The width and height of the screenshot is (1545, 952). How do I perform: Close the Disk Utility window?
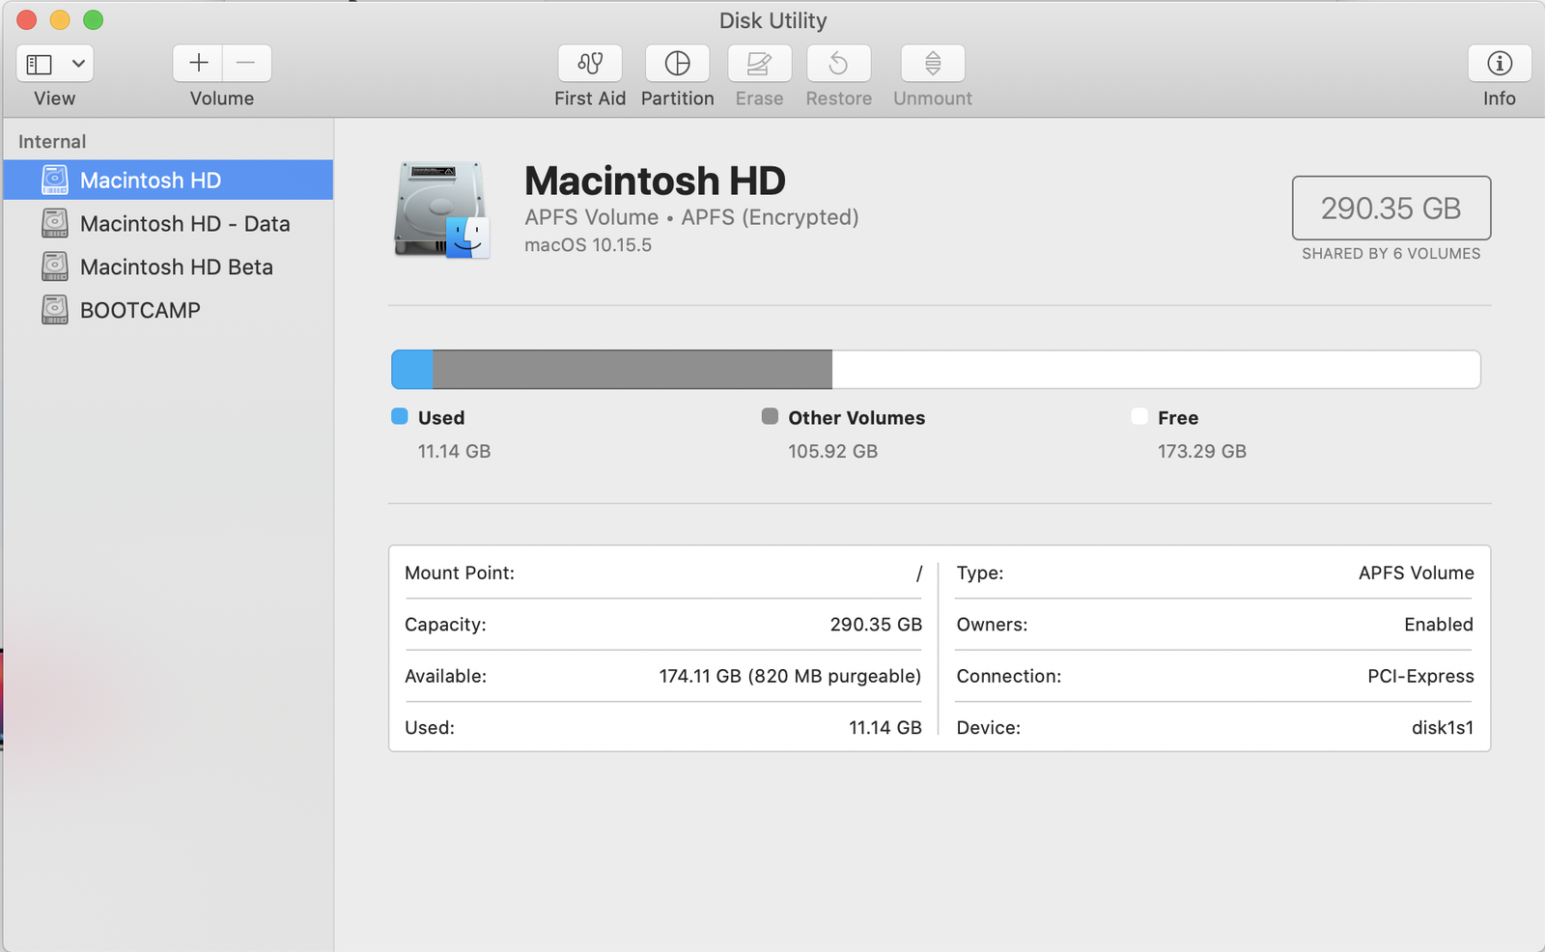[27, 20]
